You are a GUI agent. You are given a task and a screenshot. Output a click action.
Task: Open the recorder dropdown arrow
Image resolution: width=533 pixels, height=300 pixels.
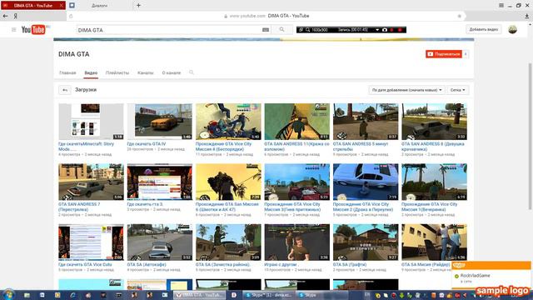pos(377,30)
